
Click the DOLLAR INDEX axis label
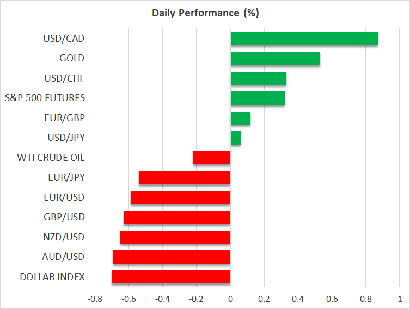click(52, 277)
